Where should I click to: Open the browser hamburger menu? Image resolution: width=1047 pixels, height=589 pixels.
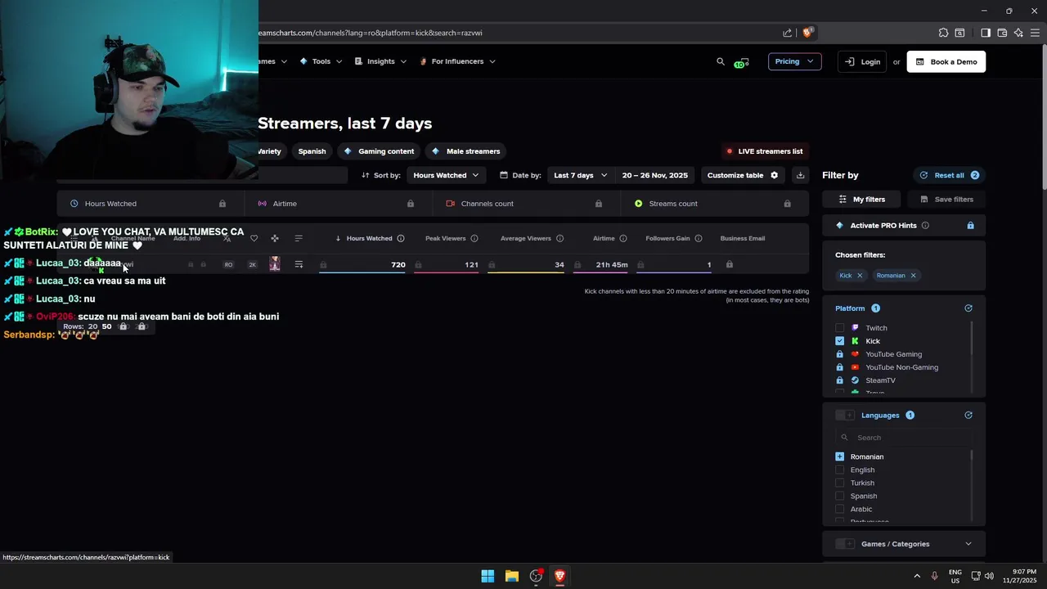point(1035,33)
